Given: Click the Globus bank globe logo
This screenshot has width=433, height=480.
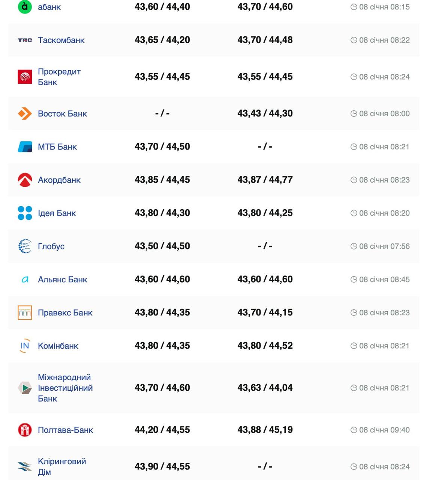Looking at the screenshot, I should pos(25,246).
